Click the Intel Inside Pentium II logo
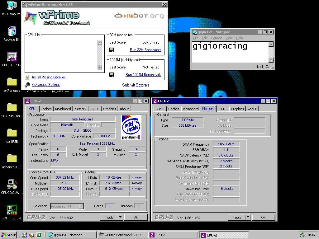The image size is (319, 239). coord(131,128)
